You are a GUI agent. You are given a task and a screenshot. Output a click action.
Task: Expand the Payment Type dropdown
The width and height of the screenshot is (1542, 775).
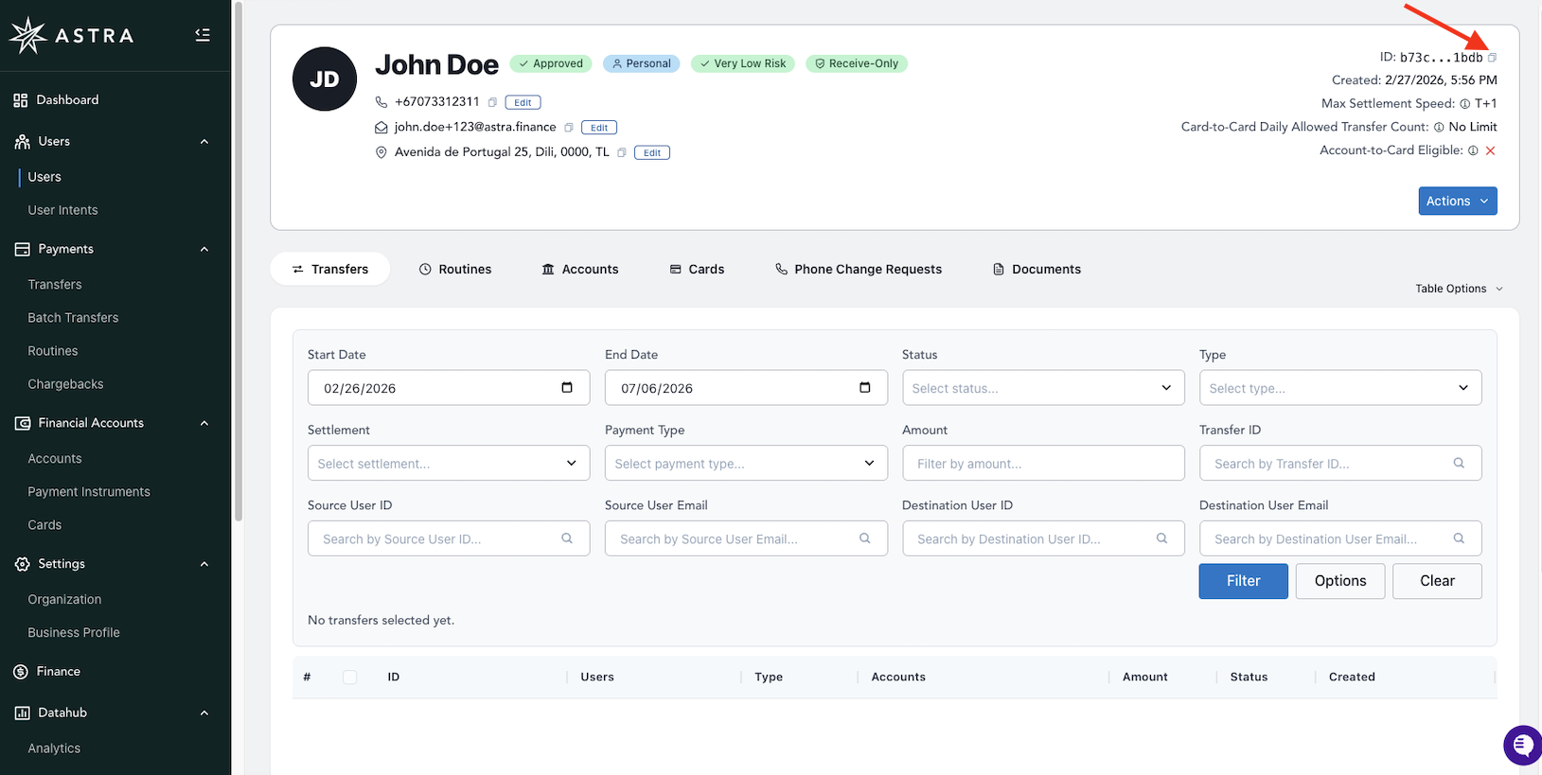pos(746,464)
